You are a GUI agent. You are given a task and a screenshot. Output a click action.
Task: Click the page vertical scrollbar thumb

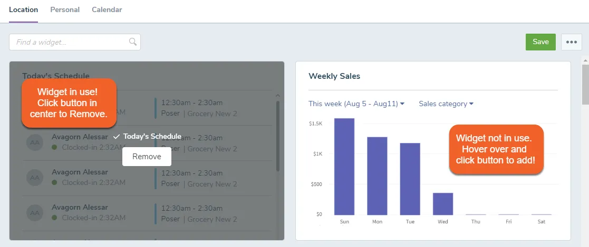pos(585,84)
